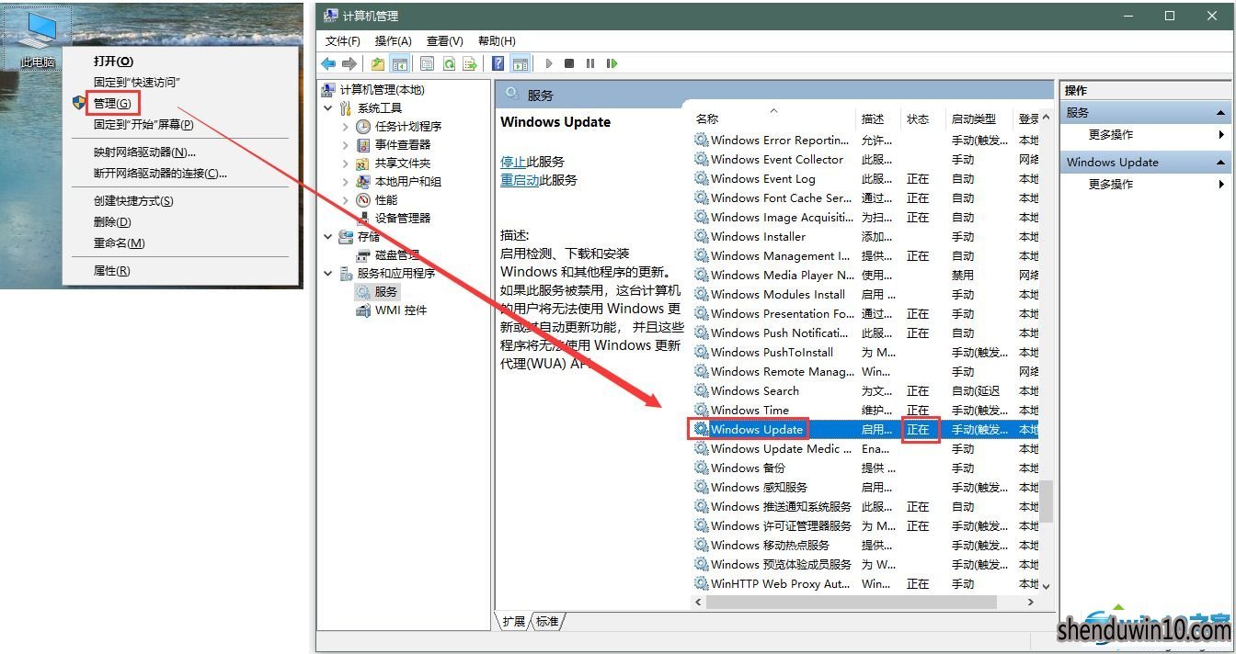The image size is (1236, 654).
Task: Click the refresh toolbar icon
Action: 449,63
